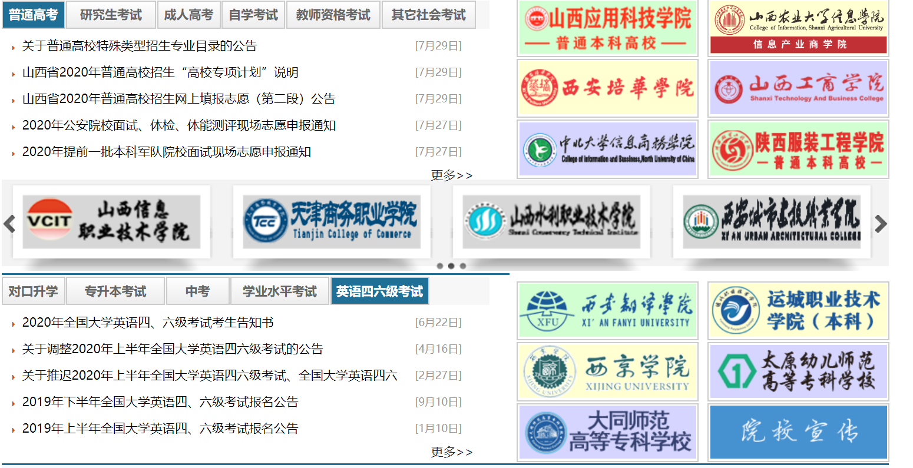Image resolution: width=913 pixels, height=468 pixels.
Task: Open the 陕西服装工程学院 banner
Action: (x=798, y=149)
